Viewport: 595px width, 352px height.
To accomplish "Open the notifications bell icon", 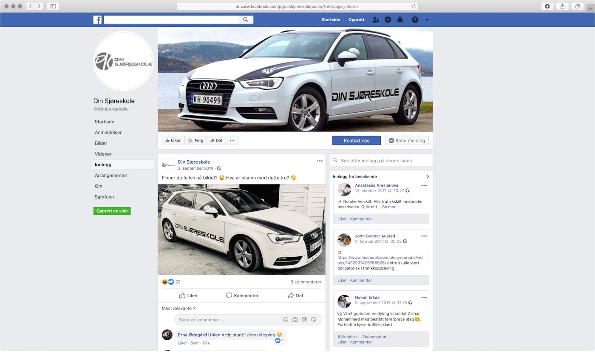I will [400, 20].
